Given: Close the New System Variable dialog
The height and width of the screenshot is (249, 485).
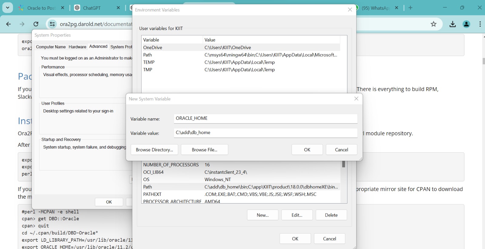Looking at the screenshot, I should point(356,99).
